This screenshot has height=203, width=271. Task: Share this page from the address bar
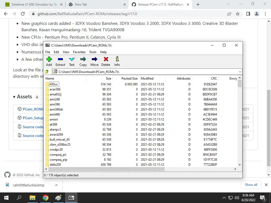tap(229, 14)
